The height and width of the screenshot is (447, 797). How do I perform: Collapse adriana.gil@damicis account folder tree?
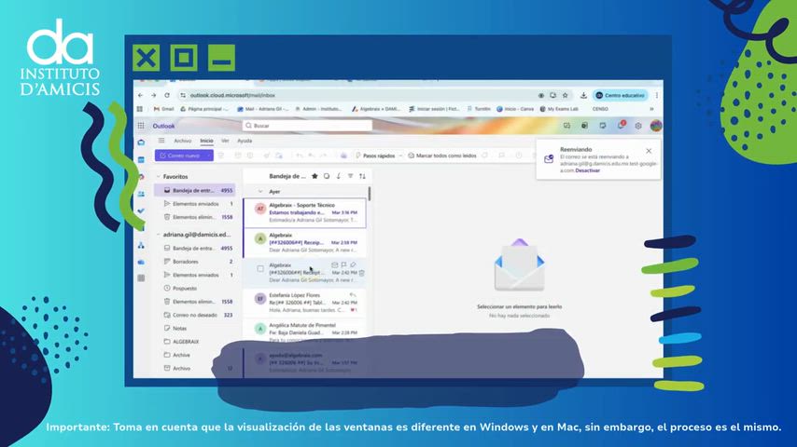tap(158, 235)
